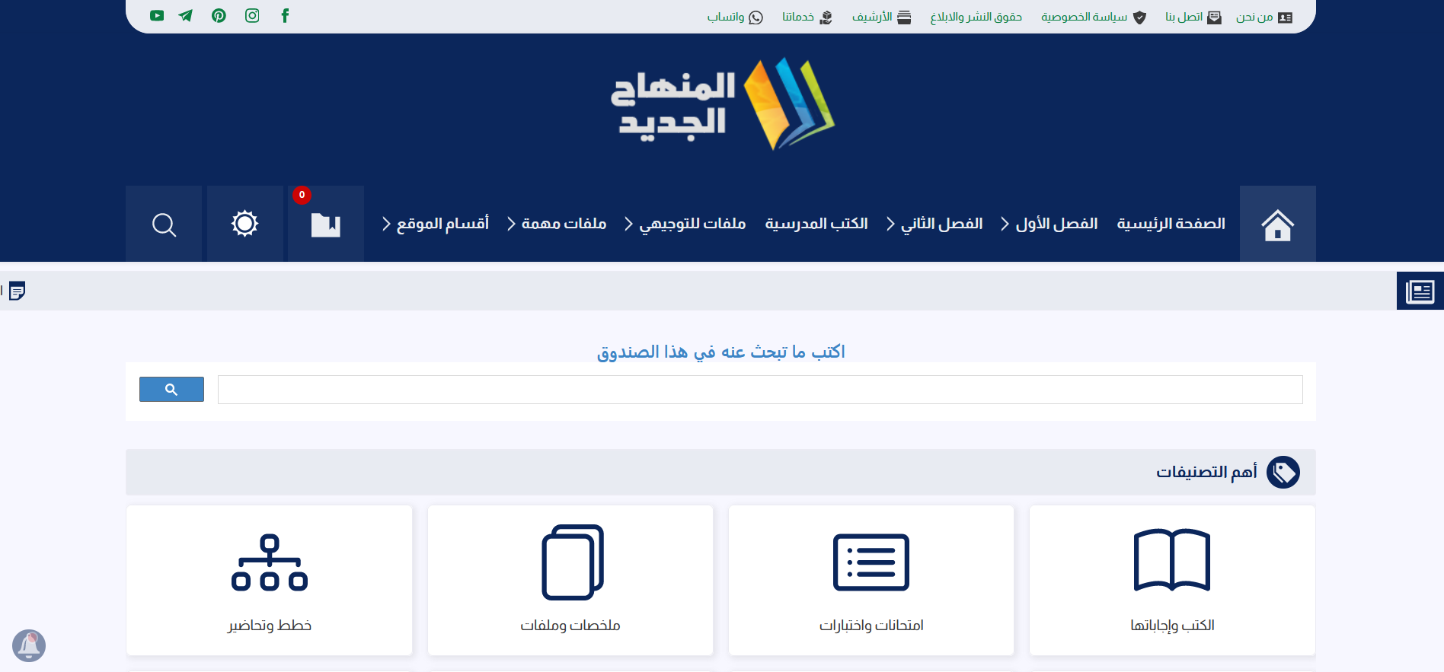
Task: Open the Instagram icon link
Action: [x=252, y=16]
